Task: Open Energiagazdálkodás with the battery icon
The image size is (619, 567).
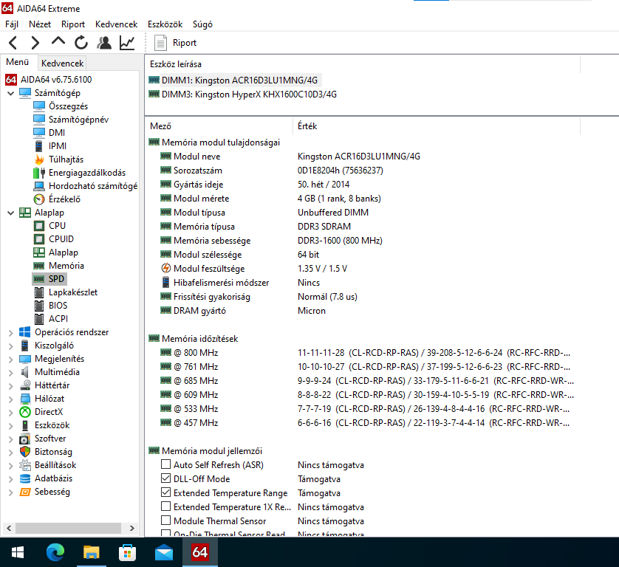Action: (87, 173)
